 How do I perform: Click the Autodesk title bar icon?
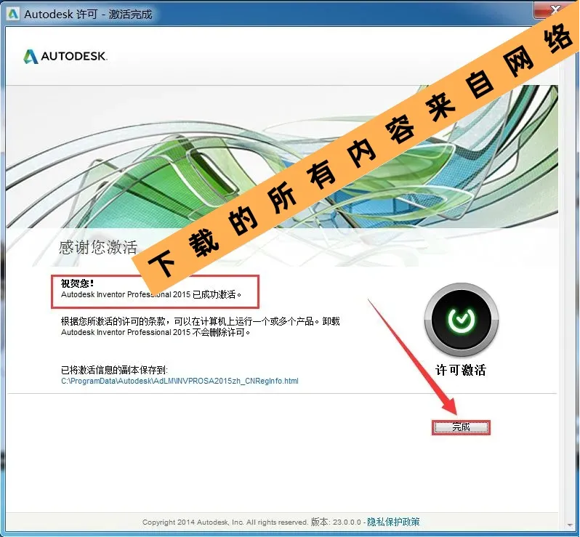[x=13, y=14]
